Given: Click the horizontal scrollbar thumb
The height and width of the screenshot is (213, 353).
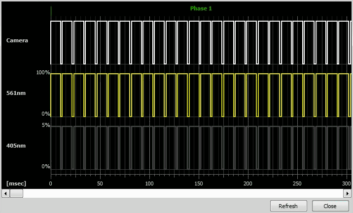Looking at the screenshot, I should click(17, 193).
